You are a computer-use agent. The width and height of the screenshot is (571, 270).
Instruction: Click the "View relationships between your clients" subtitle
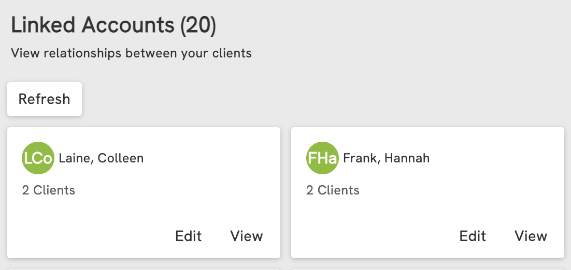pyautogui.click(x=131, y=53)
